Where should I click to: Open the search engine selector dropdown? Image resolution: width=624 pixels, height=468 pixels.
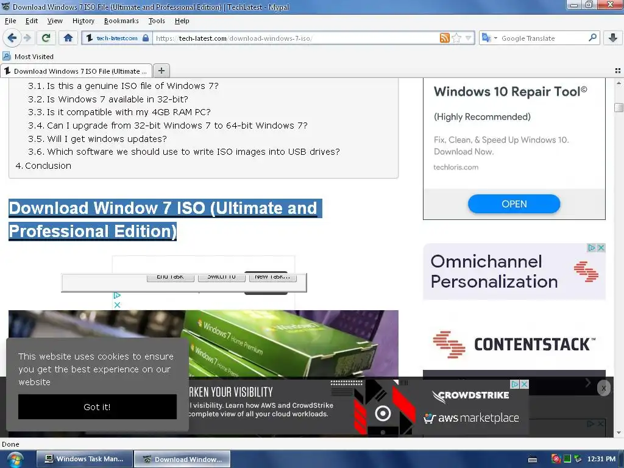(x=489, y=38)
